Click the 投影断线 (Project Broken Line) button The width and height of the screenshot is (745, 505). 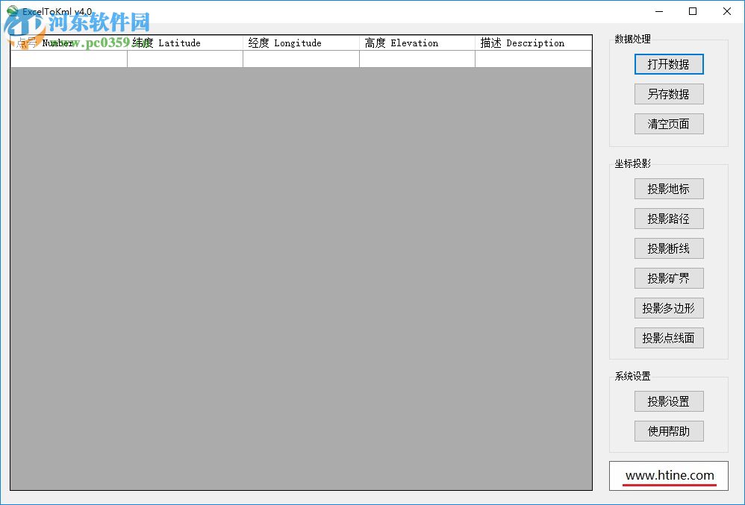click(x=668, y=248)
